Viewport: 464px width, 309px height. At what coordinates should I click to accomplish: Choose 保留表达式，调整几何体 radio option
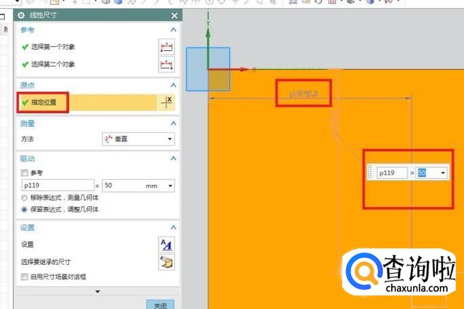pyautogui.click(x=24, y=210)
